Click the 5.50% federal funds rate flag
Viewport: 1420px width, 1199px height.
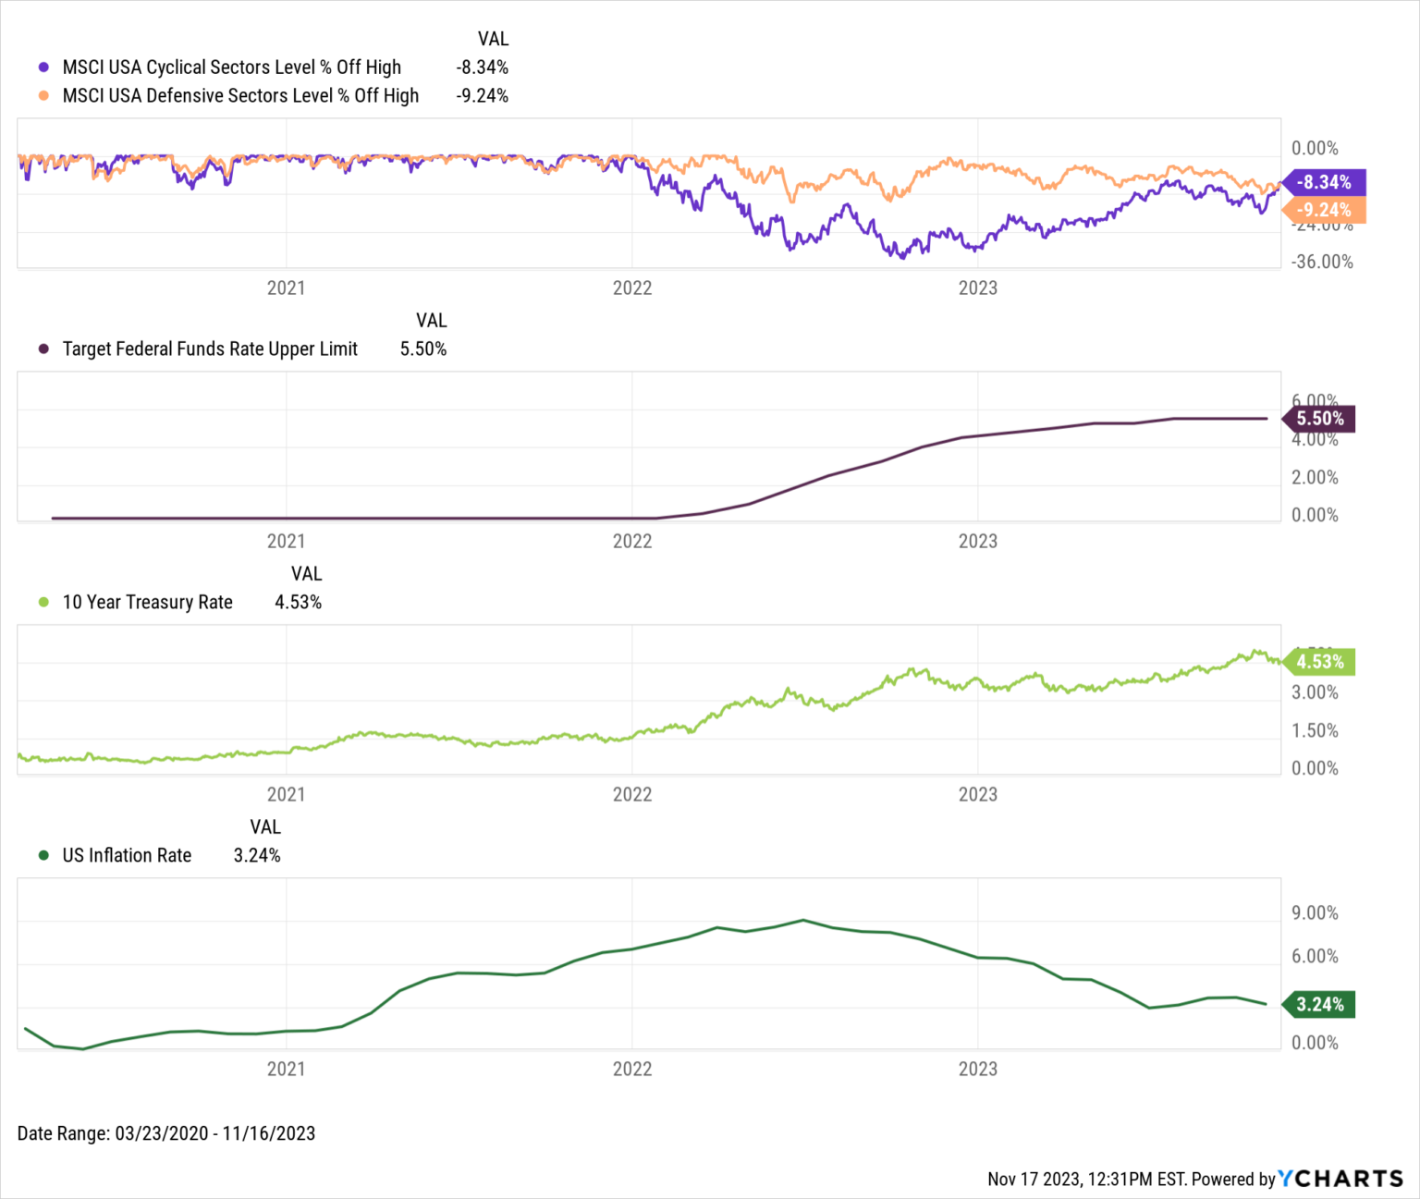tap(1320, 419)
